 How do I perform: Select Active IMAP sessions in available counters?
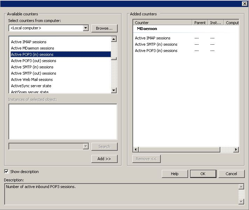pos(29,42)
